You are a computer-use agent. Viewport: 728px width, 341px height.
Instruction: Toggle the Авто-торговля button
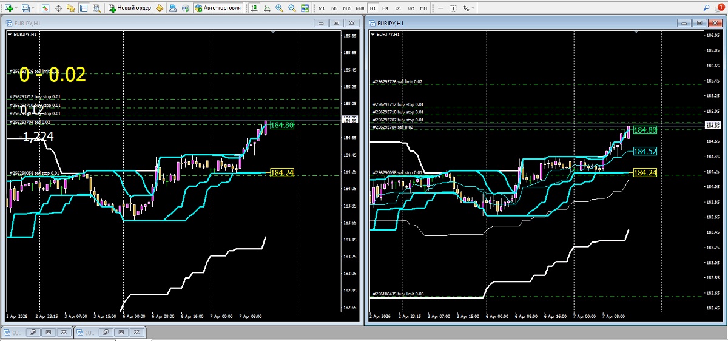click(x=218, y=8)
